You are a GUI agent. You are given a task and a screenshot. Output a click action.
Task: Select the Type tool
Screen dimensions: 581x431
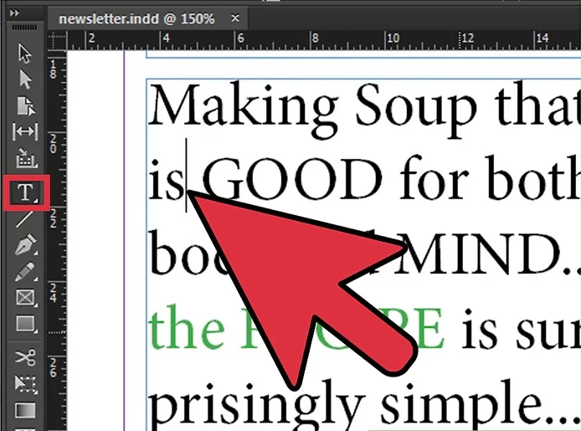click(x=26, y=192)
